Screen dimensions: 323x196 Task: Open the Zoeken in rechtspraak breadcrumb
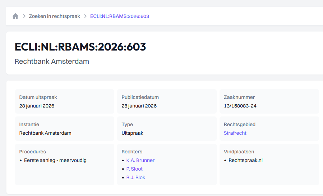(x=55, y=16)
